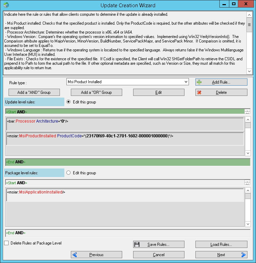Minimize the Update Creation Wizard window
256x263 pixels.
[224, 4]
